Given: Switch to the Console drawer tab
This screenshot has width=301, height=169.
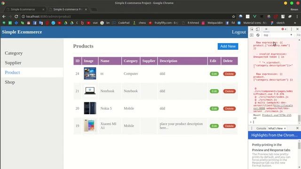Looking at the screenshot, I should pos(261,128).
